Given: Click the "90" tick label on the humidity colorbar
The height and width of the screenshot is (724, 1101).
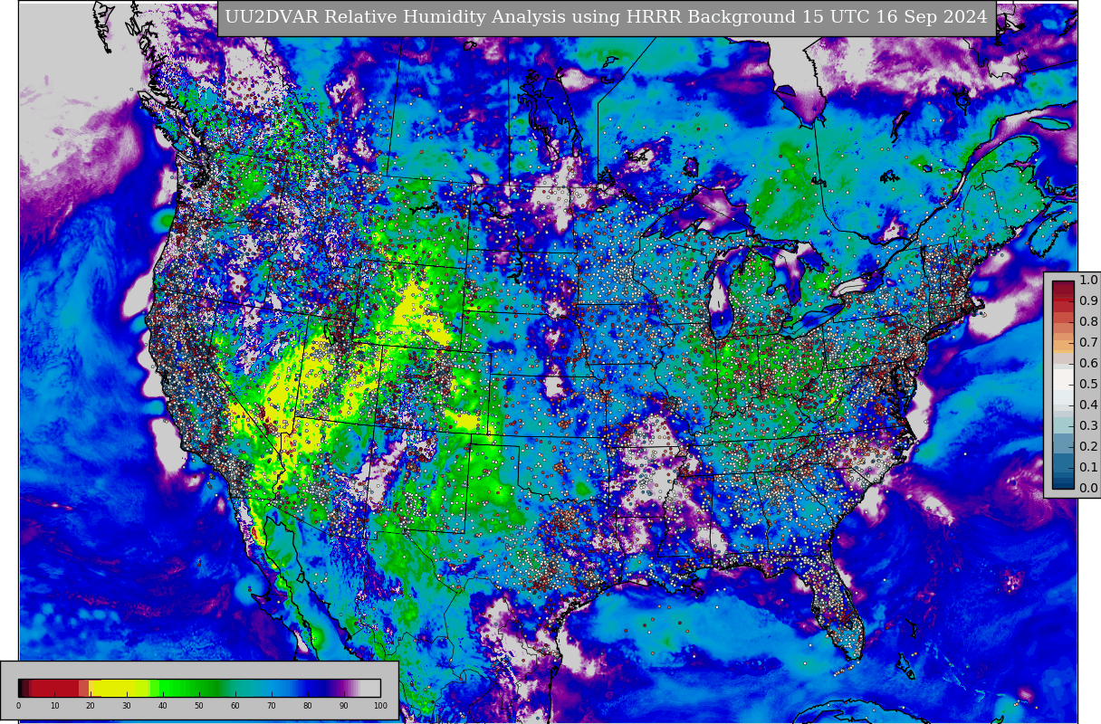Looking at the screenshot, I should (x=344, y=706).
